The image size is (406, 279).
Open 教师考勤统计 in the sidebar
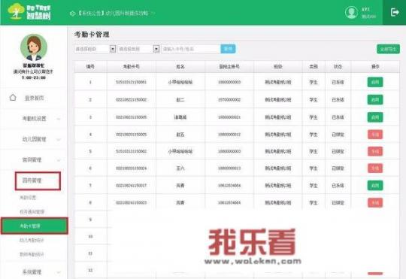tap(32, 254)
